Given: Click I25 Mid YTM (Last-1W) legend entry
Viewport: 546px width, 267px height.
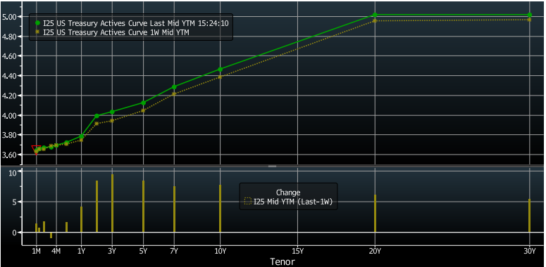Looking at the screenshot, I should (x=288, y=201).
